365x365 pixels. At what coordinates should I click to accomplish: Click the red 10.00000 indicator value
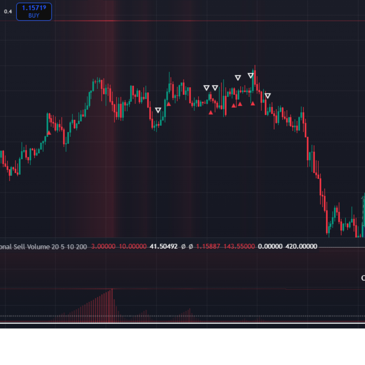pos(133,246)
